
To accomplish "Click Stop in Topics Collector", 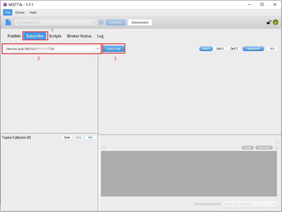I will [x=79, y=137].
